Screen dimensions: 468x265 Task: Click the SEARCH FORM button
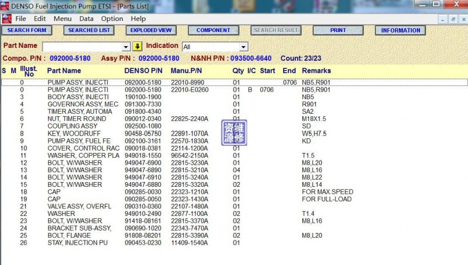tap(27, 30)
